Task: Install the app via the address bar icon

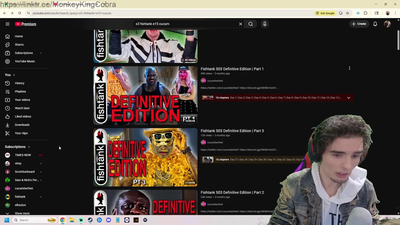Action: coord(341,13)
